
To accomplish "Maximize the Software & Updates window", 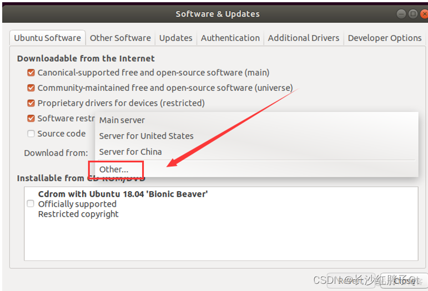I will point(412,14).
